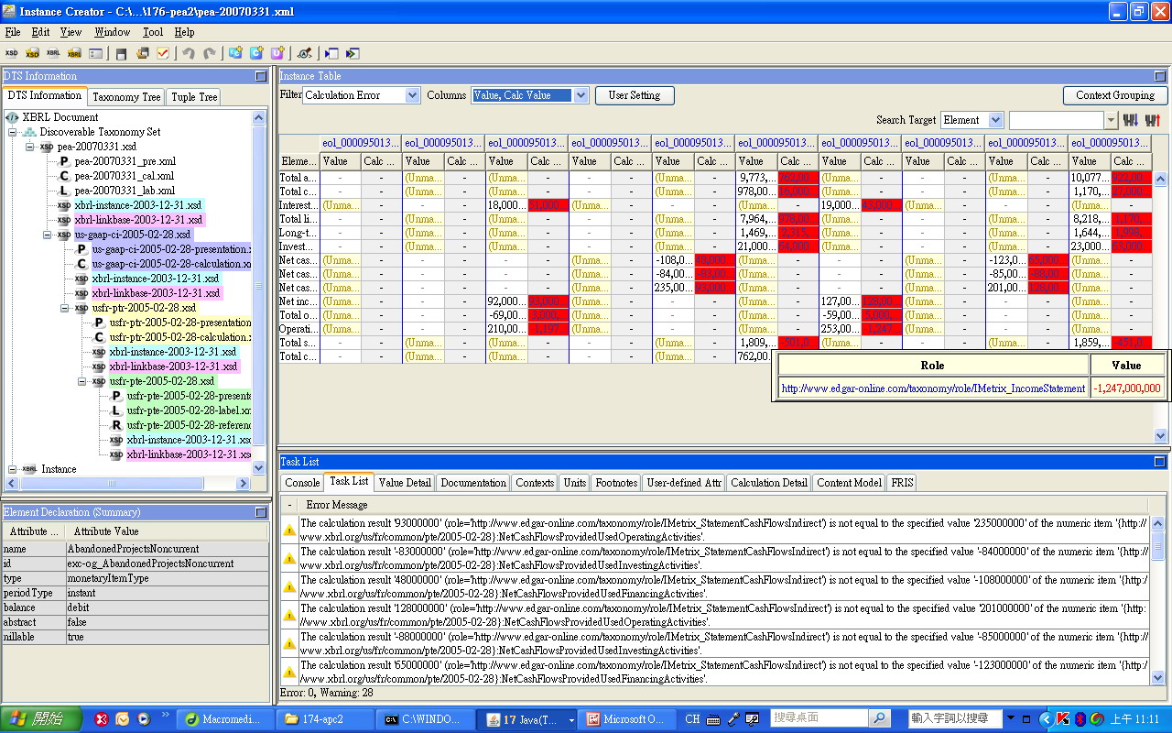The height and width of the screenshot is (733, 1172).
Task: Maximize the DTS Information panel
Action: [x=261, y=76]
